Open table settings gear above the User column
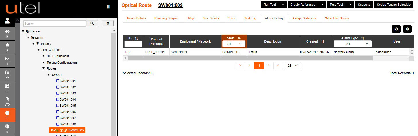 pos(407,29)
